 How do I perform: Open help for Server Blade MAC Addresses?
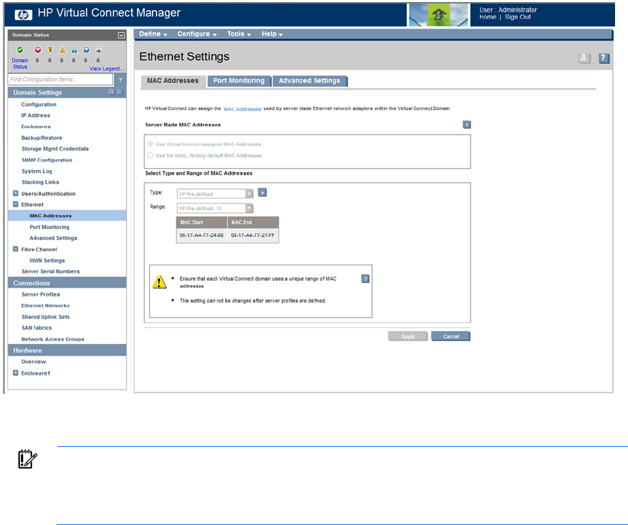tap(467, 125)
